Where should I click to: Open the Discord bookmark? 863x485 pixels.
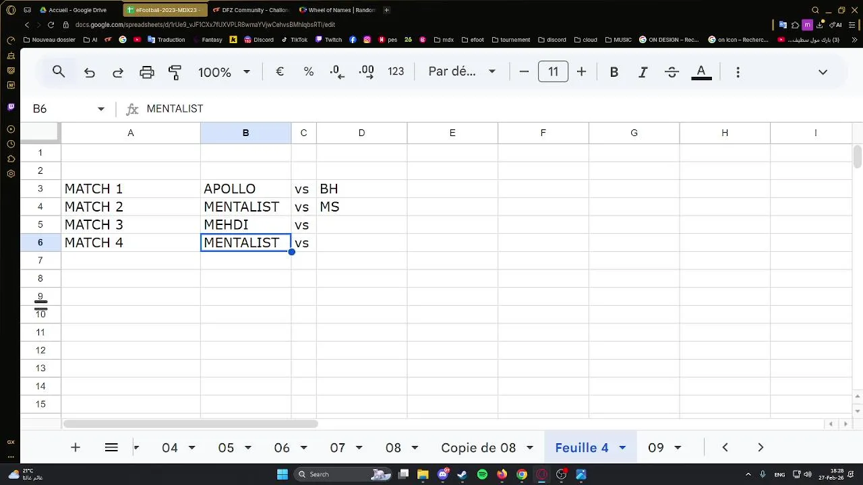click(x=259, y=40)
